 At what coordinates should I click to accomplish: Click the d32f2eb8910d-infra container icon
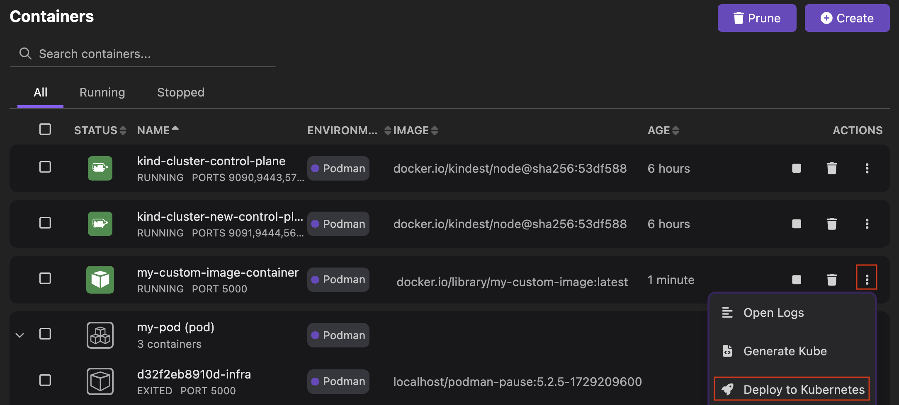click(x=100, y=381)
